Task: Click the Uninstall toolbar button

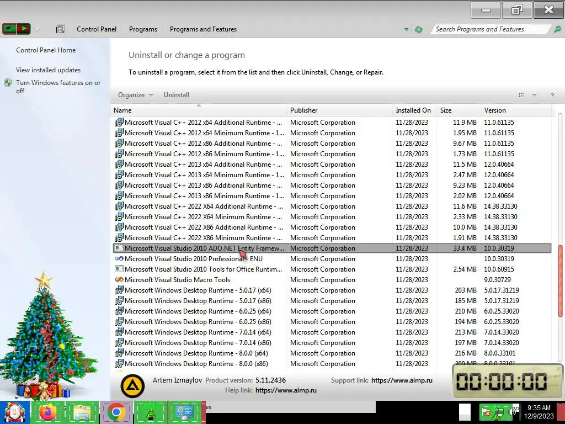Action: pyautogui.click(x=176, y=95)
